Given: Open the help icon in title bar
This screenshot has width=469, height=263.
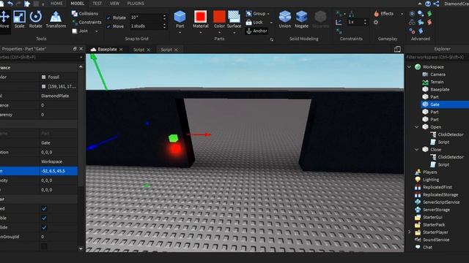Looking at the screenshot, I should tap(428, 4).
